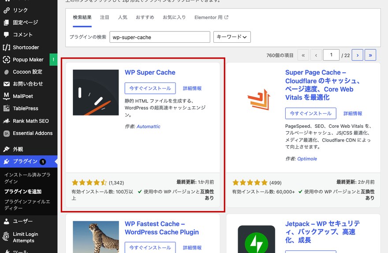The image size is (388, 253).
Task: Open 詳細情報 for Super Page Cache
Action: [353, 114]
